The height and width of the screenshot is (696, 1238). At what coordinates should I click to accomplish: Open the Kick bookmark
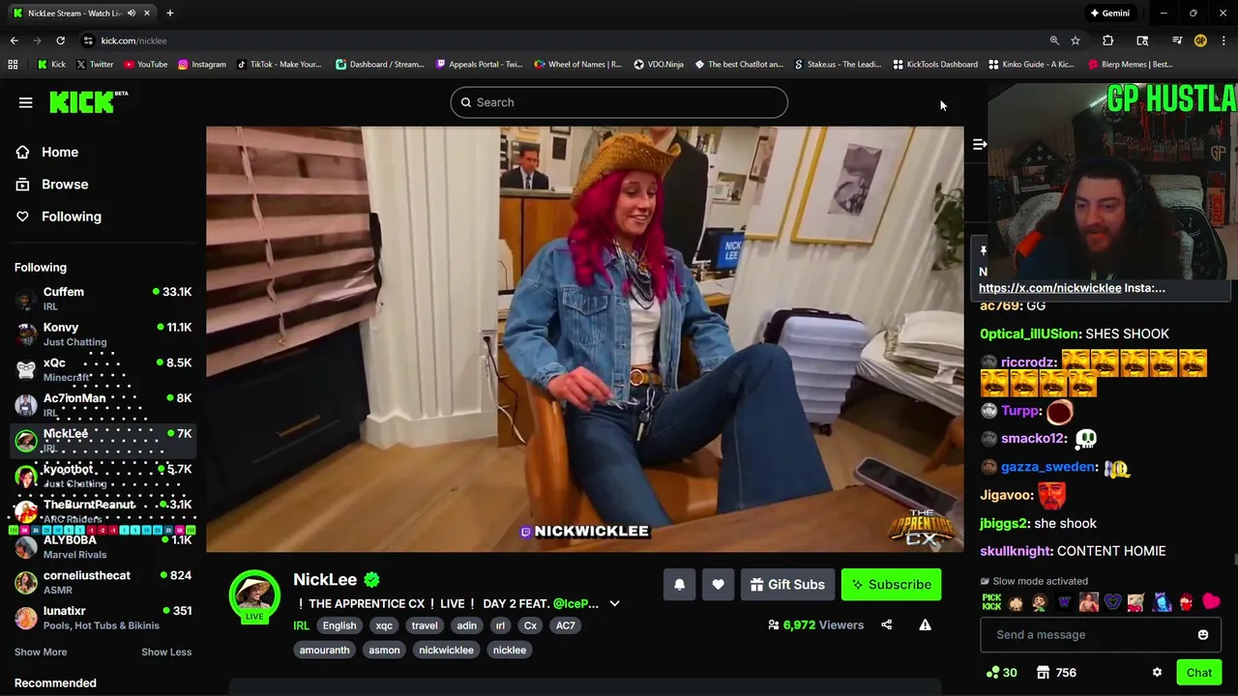tap(51, 65)
